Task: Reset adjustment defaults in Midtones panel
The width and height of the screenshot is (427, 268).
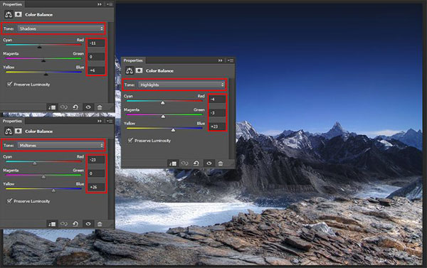Action: click(x=75, y=224)
